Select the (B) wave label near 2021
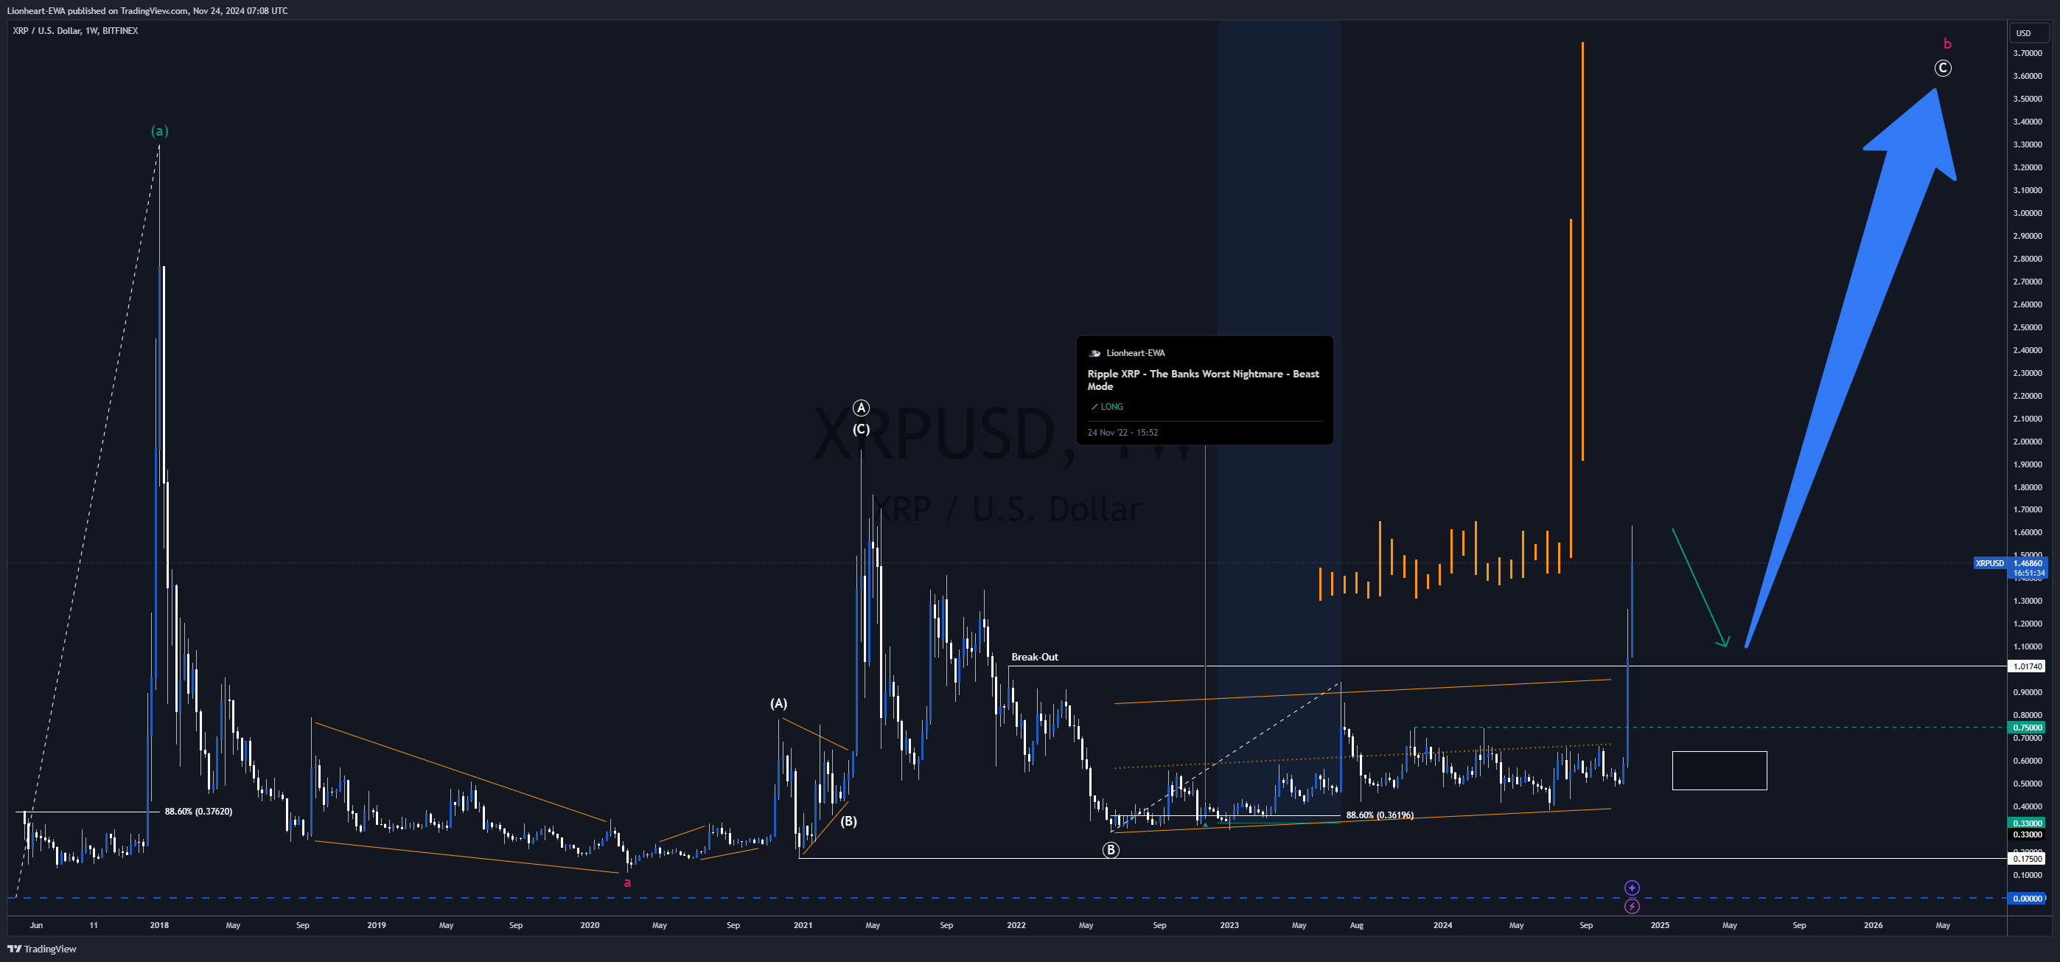This screenshot has height=962, width=2060. (848, 821)
